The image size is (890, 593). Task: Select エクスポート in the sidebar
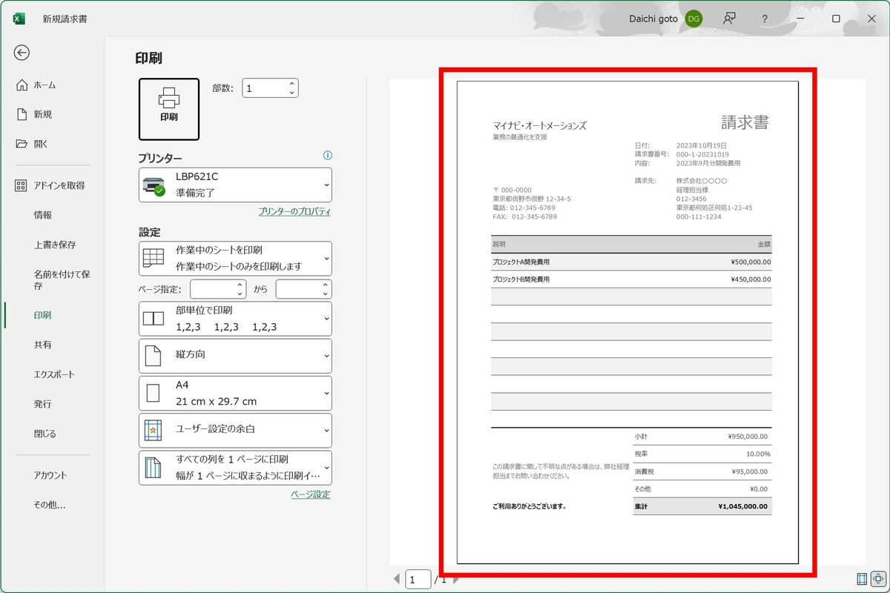coord(54,374)
